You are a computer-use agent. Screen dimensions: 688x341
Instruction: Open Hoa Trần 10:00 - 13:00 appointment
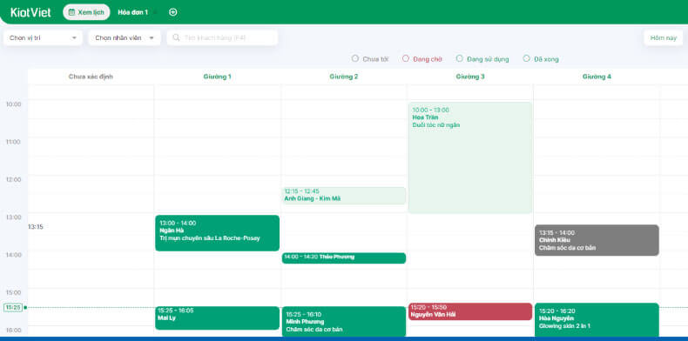[470, 157]
